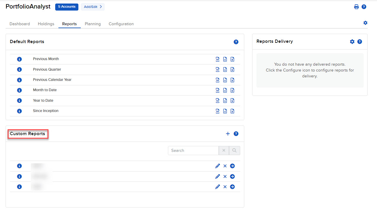The width and height of the screenshot is (377, 214).
Task: Delete the second custom report
Action: (x=225, y=176)
